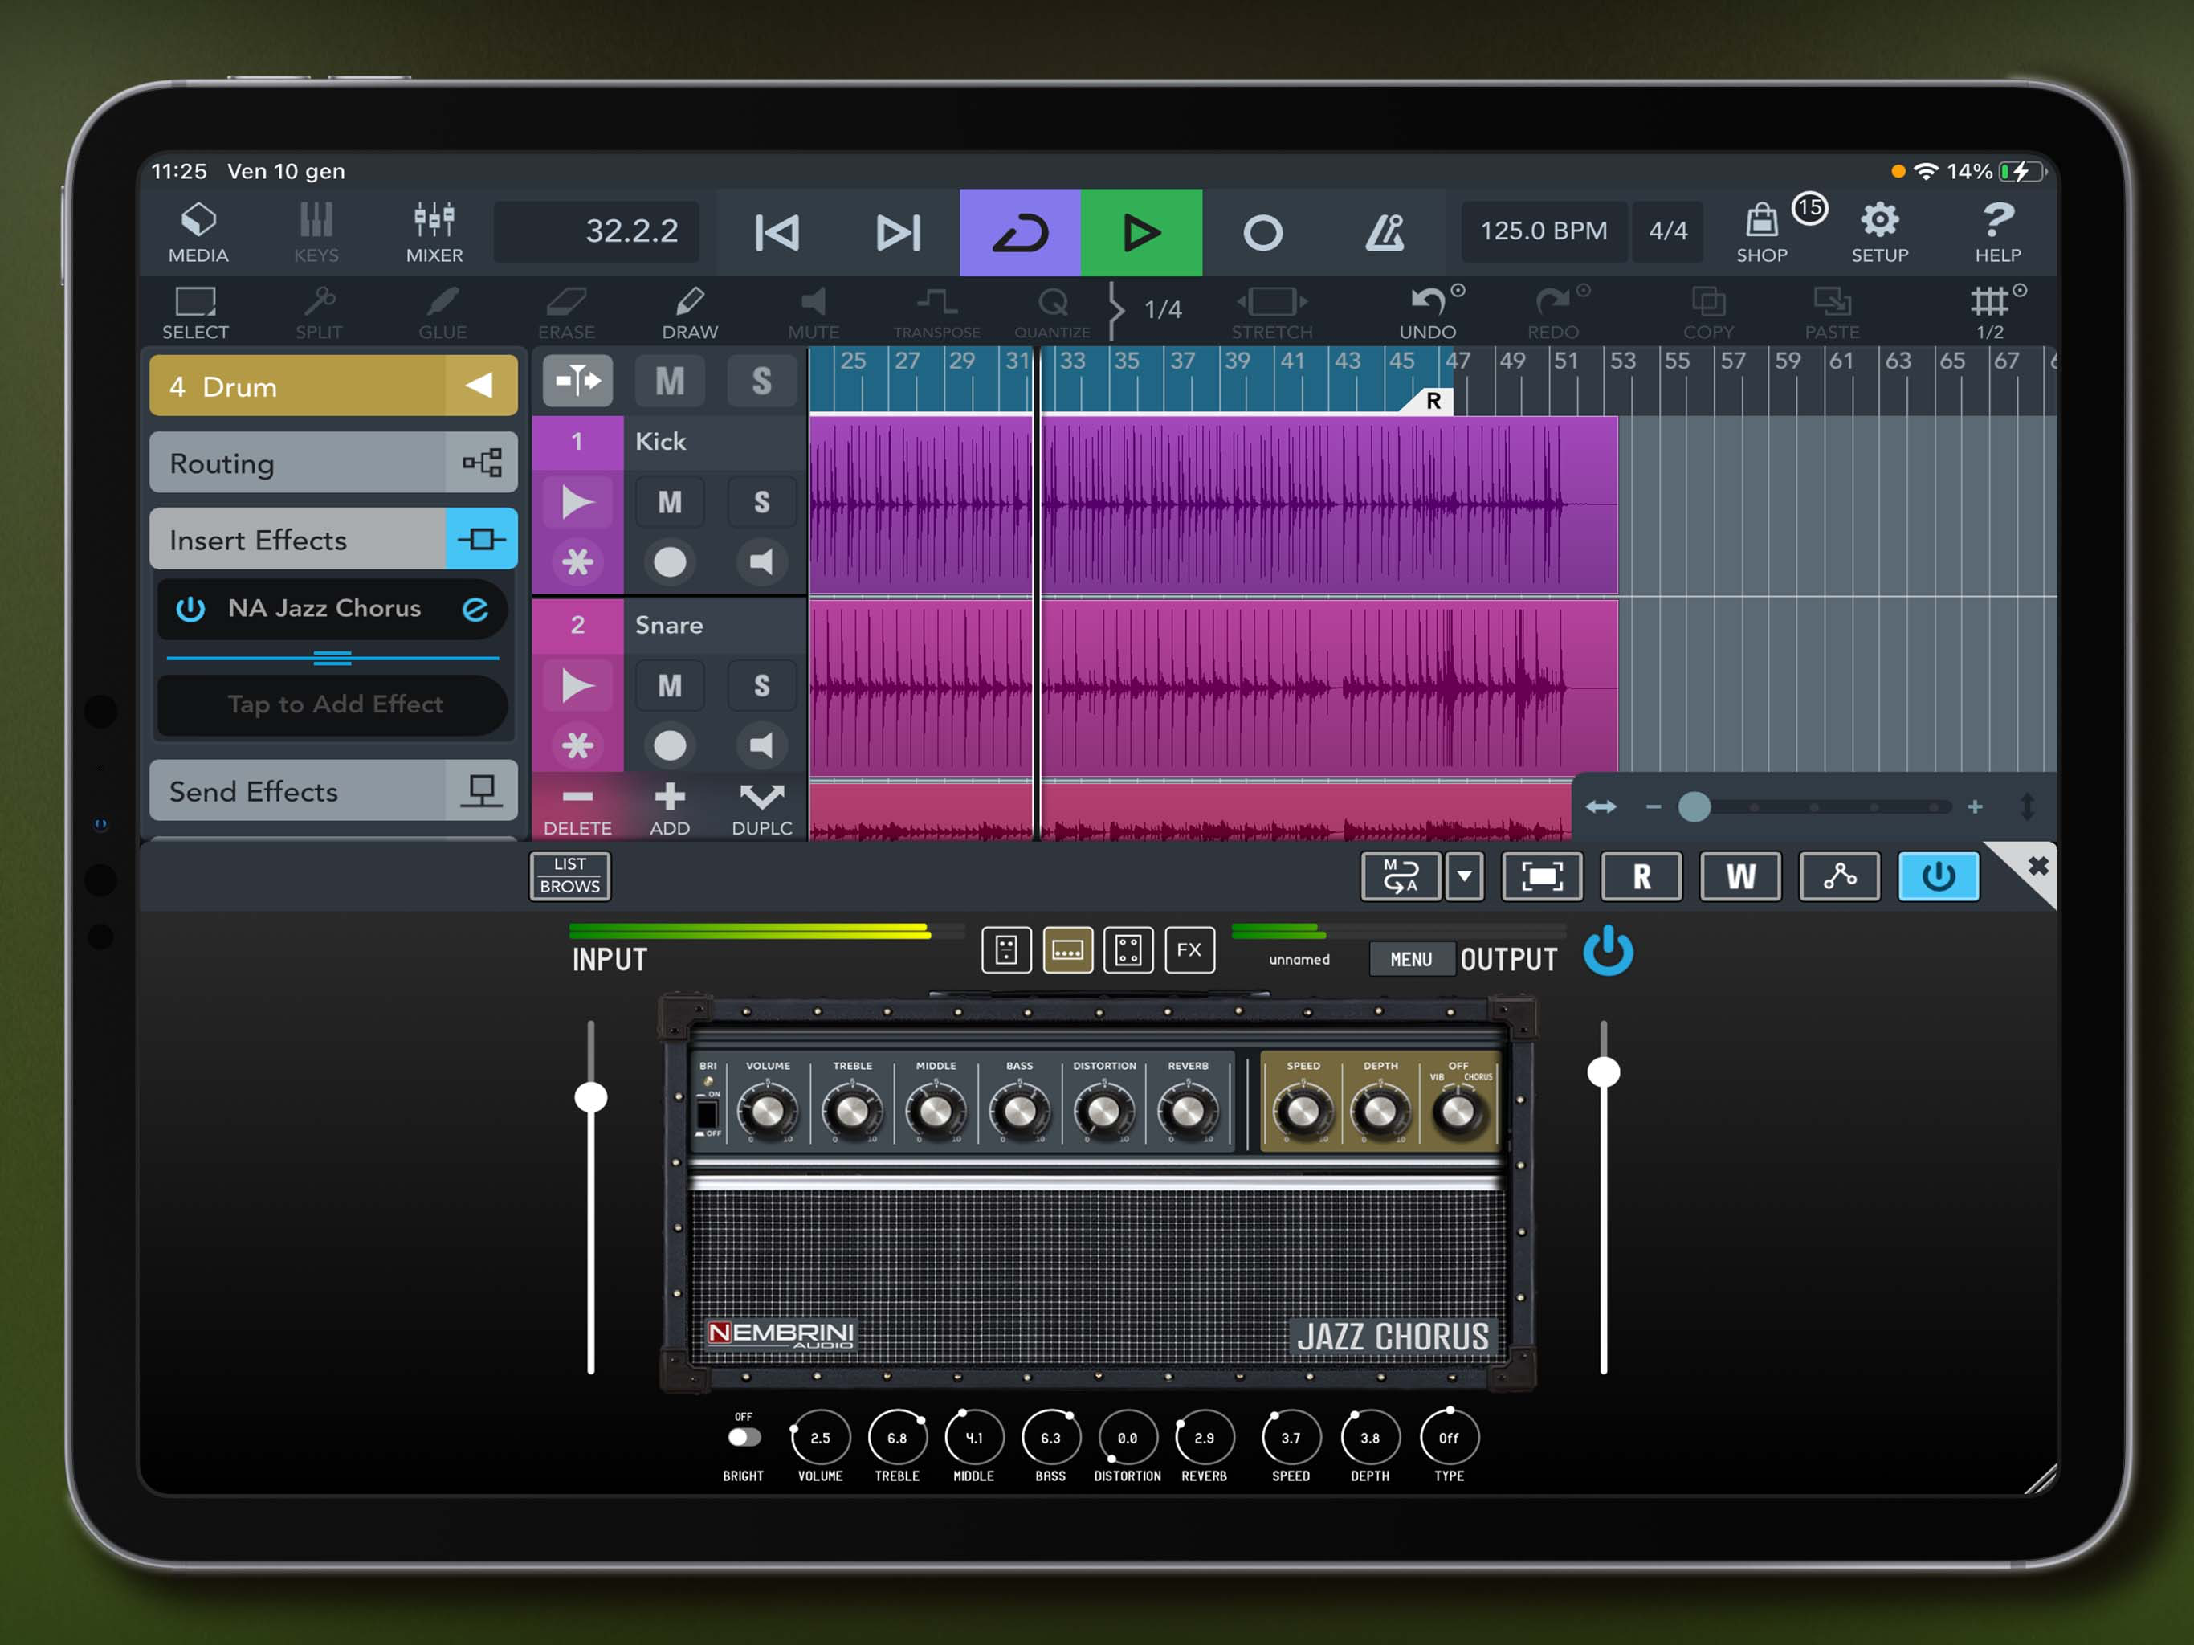The width and height of the screenshot is (2194, 1645).
Task: Collapse the 4 Drum track inspector
Action: (480, 385)
